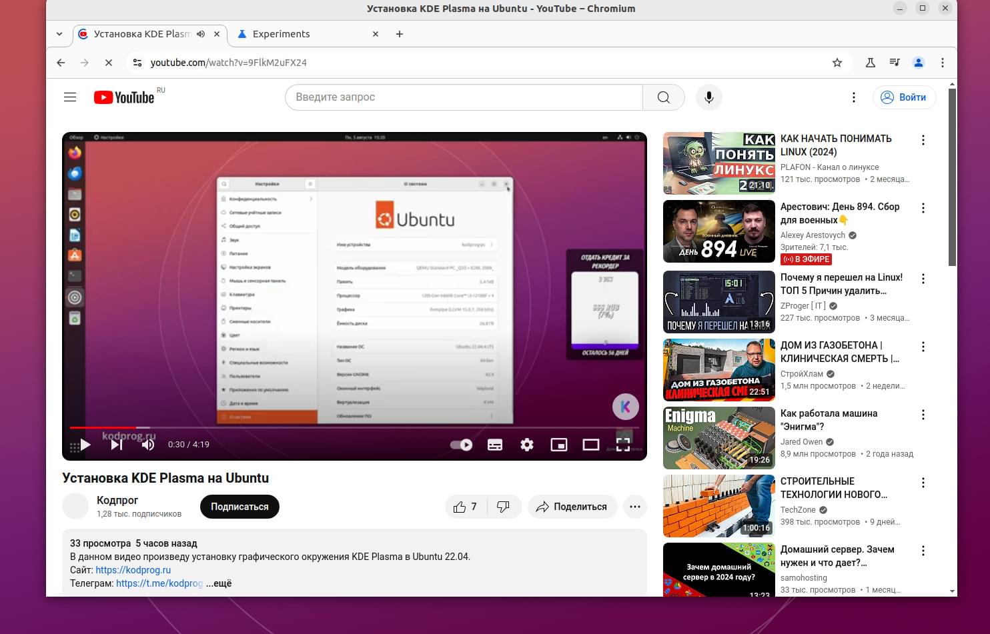The width and height of the screenshot is (990, 634).
Task: Open the tab search dropdown arrow
Action: coord(59,34)
